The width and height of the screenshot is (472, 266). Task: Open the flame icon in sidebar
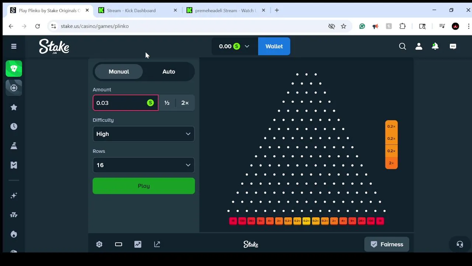tap(14, 234)
